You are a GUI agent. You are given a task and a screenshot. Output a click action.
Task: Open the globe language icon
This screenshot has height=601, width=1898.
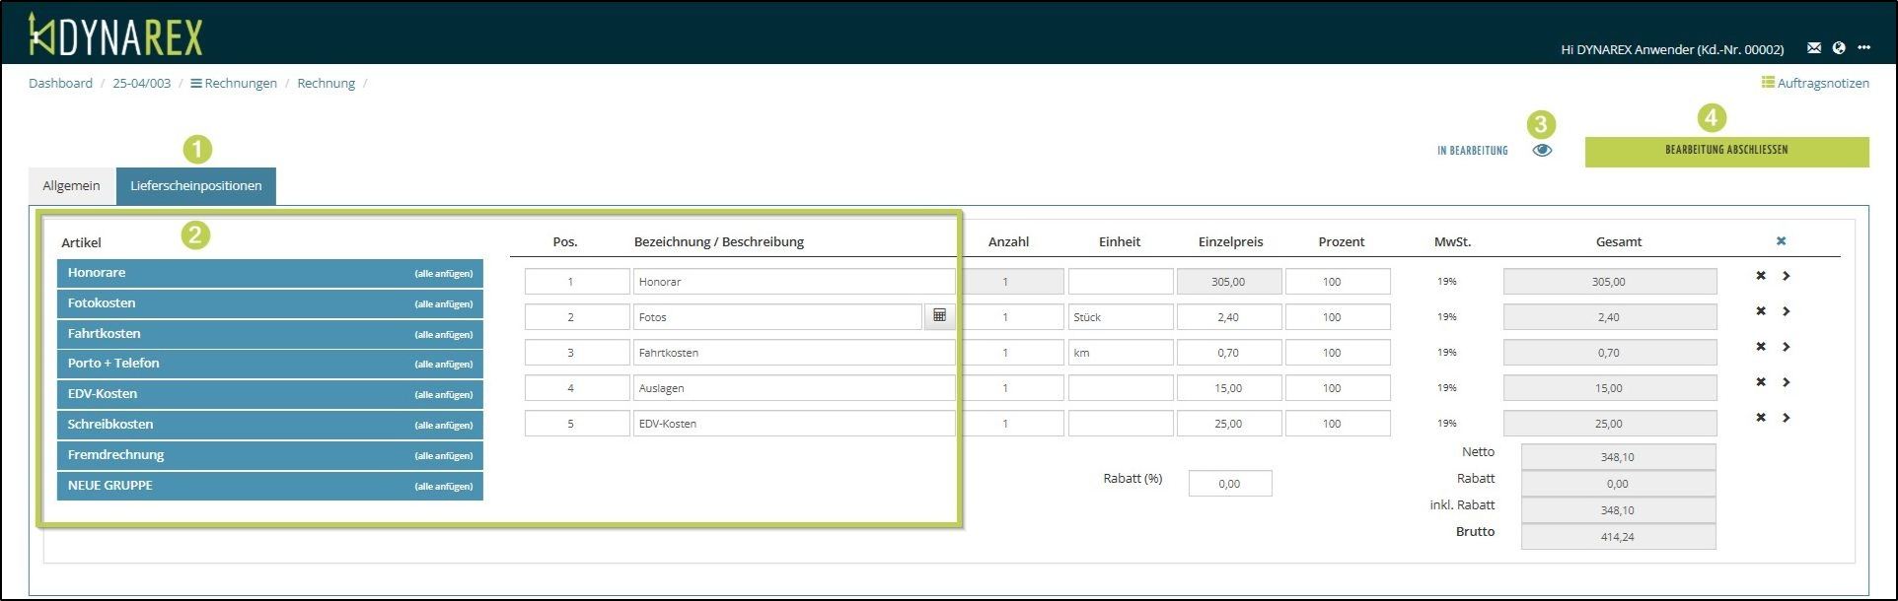1839,48
